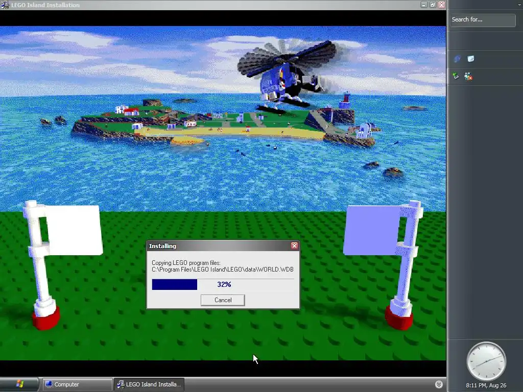This screenshot has width=523, height=392.
Task: Open the sidebar dropdown arrow above search
Action: pos(520,4)
